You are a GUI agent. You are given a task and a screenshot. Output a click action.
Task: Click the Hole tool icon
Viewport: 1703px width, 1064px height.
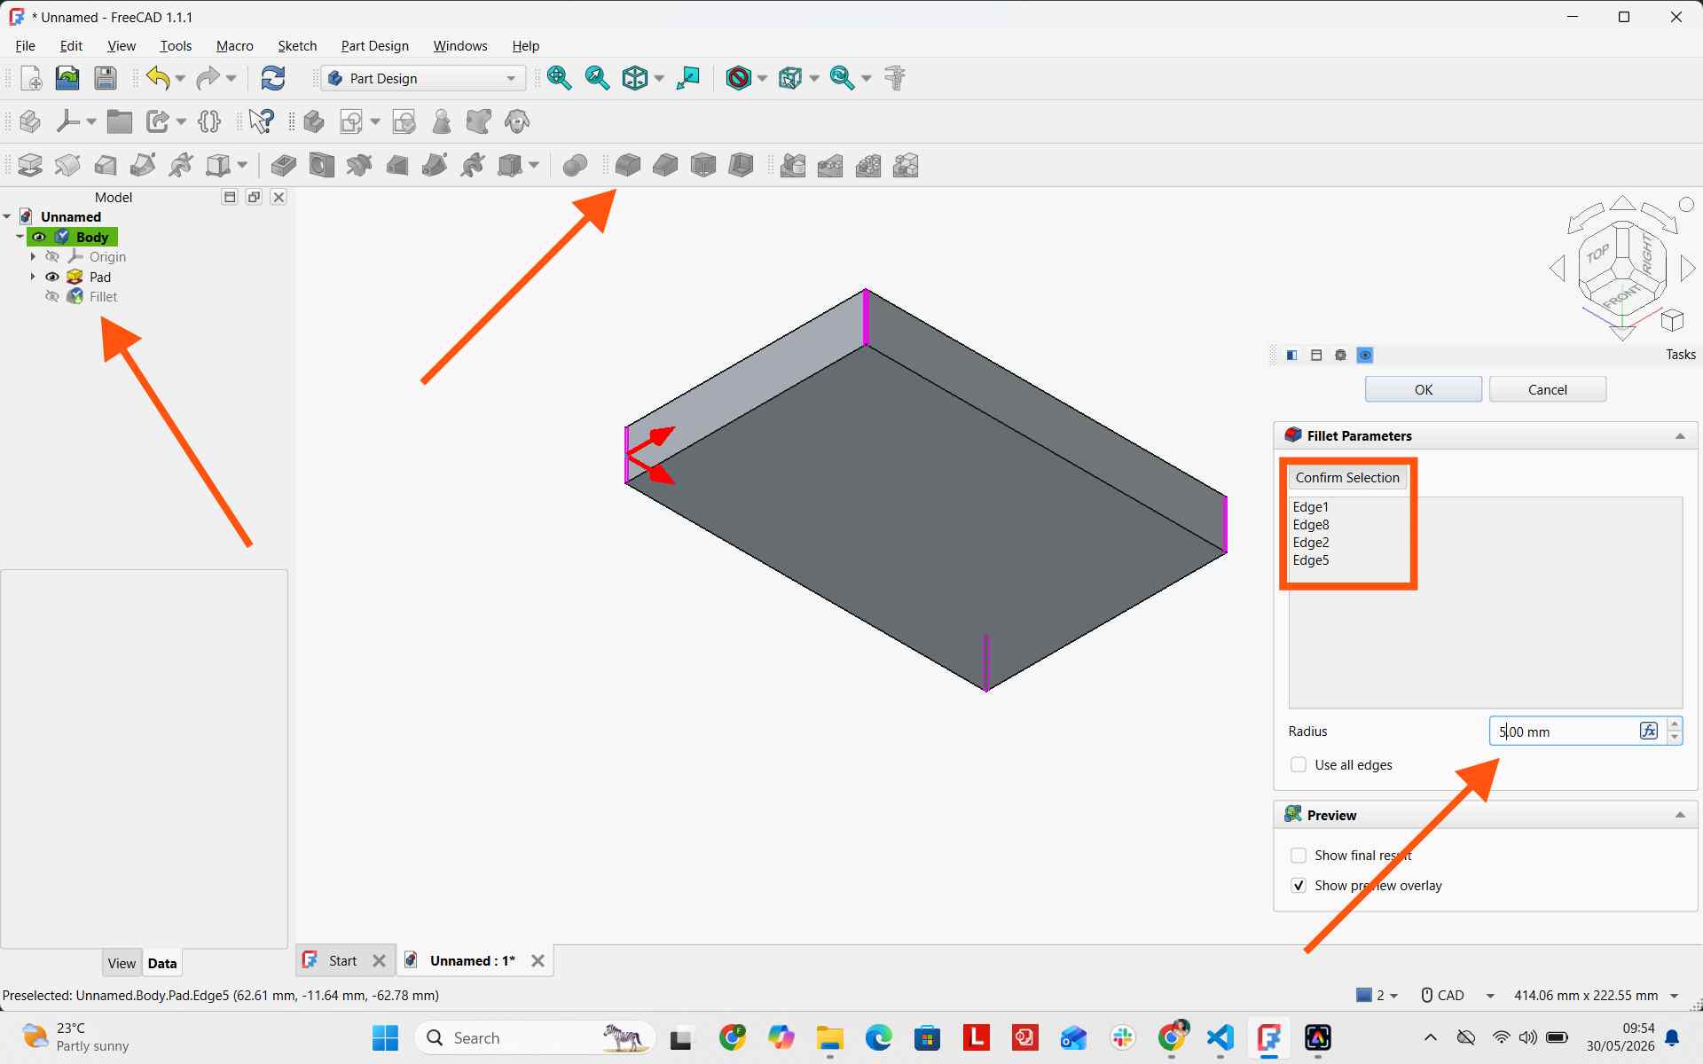point(322,165)
